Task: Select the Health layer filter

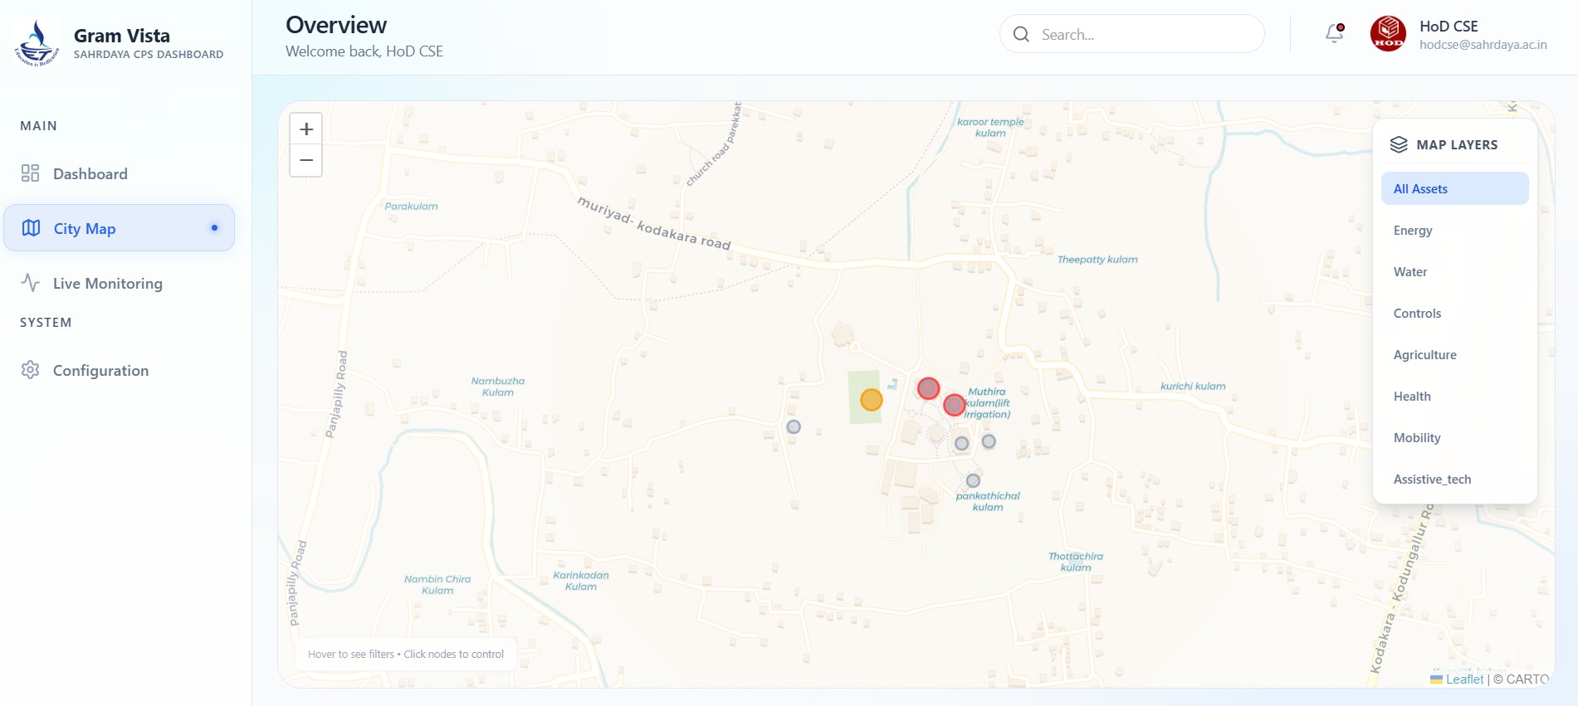Action: [1412, 396]
